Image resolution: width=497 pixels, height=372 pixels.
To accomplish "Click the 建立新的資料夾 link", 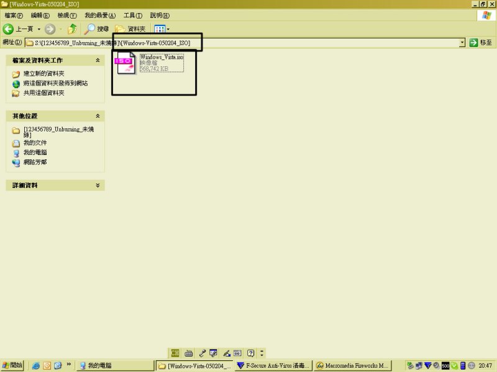I will click(x=44, y=74).
